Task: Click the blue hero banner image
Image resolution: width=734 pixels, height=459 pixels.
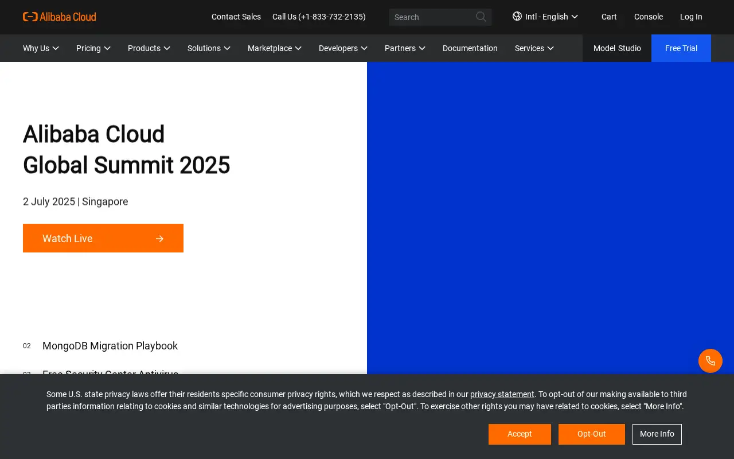Action: (550, 218)
